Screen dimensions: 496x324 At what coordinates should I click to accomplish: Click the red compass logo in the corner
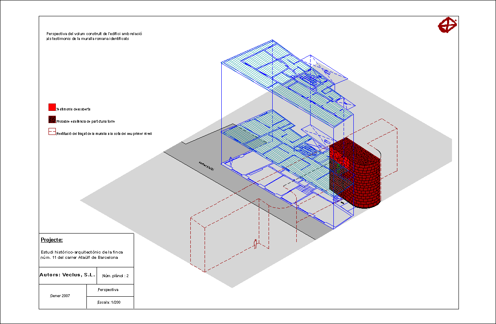447,25
